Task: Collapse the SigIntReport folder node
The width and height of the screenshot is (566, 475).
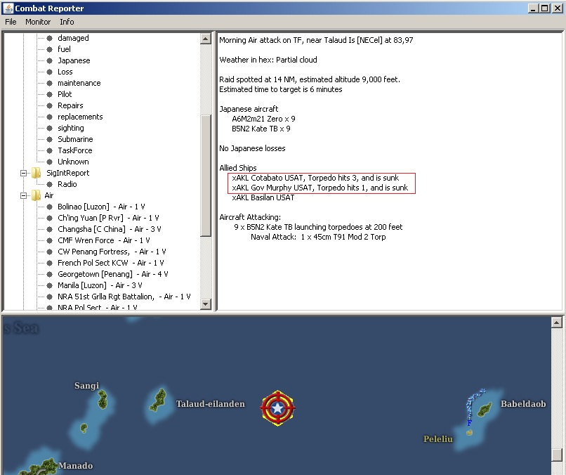Action: [x=23, y=173]
